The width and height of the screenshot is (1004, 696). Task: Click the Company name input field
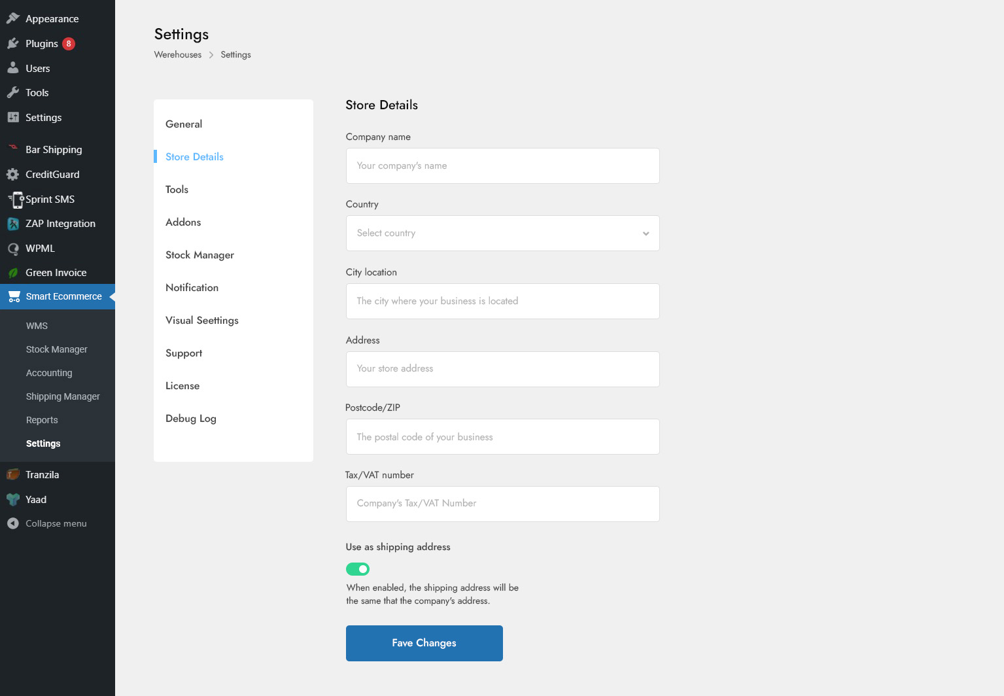point(502,166)
